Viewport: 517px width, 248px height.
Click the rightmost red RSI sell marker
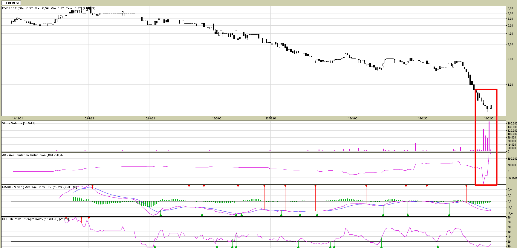click(x=89, y=218)
